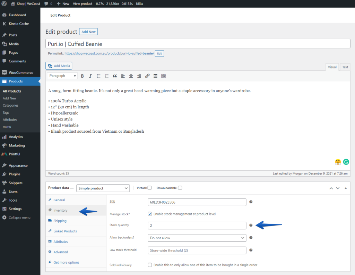
Task: Click the Add New product button
Action: pos(88,32)
